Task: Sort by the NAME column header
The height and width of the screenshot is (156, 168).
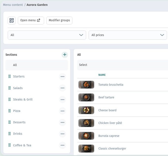Action: pyautogui.click(x=102, y=75)
